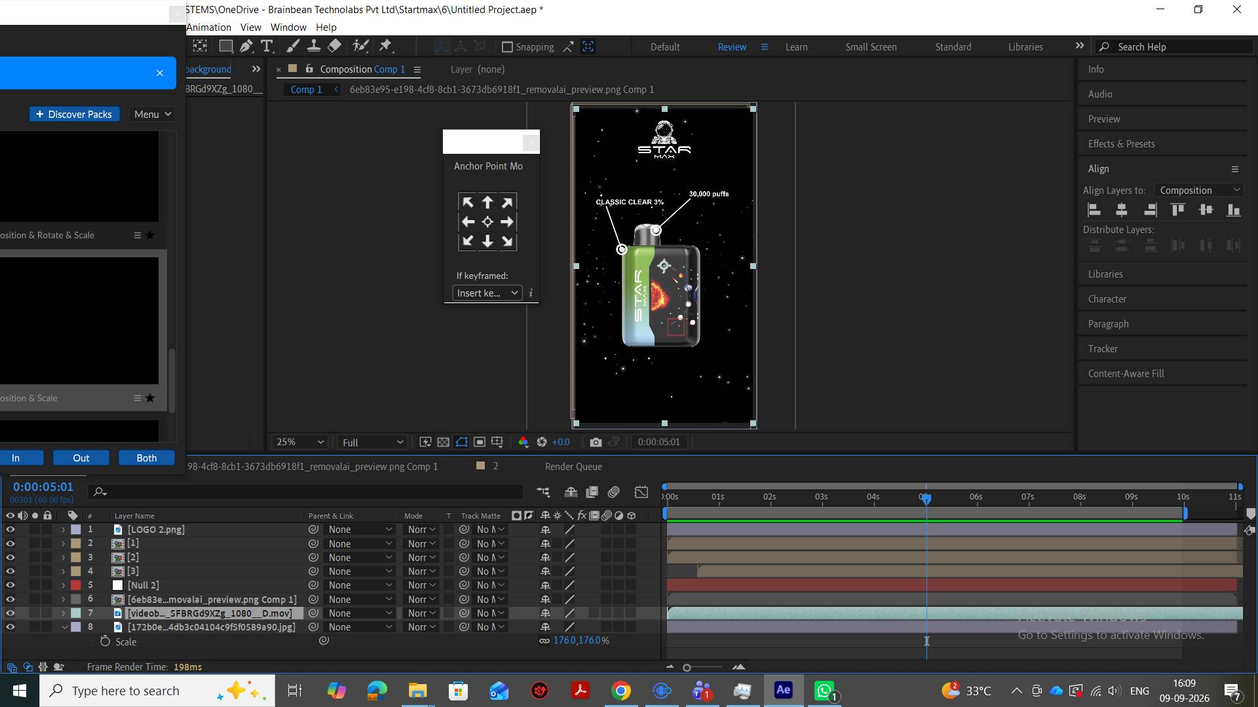This screenshot has height=707, width=1258.
Task: Click the Discover Packs button
Action: point(75,114)
